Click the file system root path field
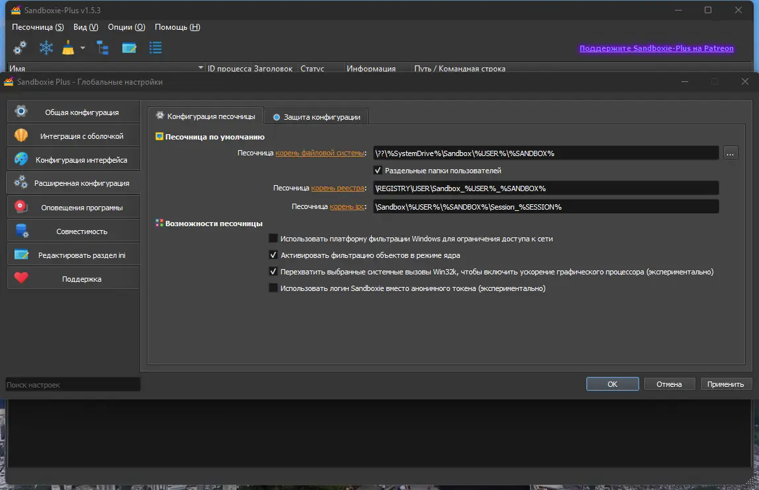The width and height of the screenshot is (759, 490). [x=546, y=153]
